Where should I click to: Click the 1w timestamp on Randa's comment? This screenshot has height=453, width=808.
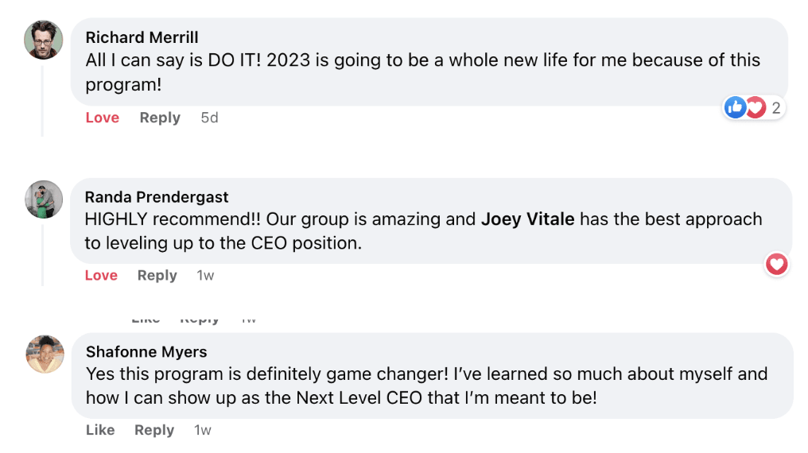tap(205, 275)
